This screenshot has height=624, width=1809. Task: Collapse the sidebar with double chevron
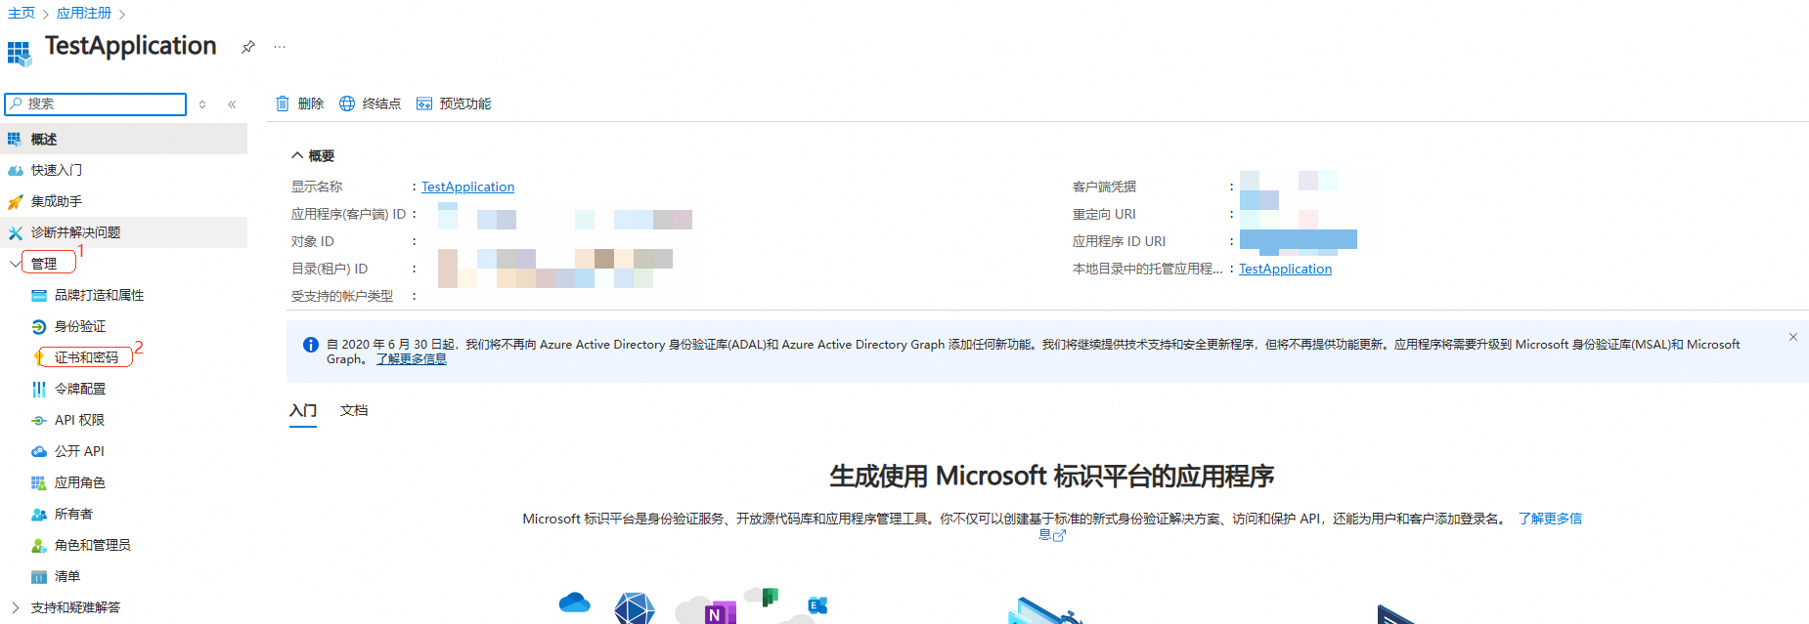coord(232,104)
